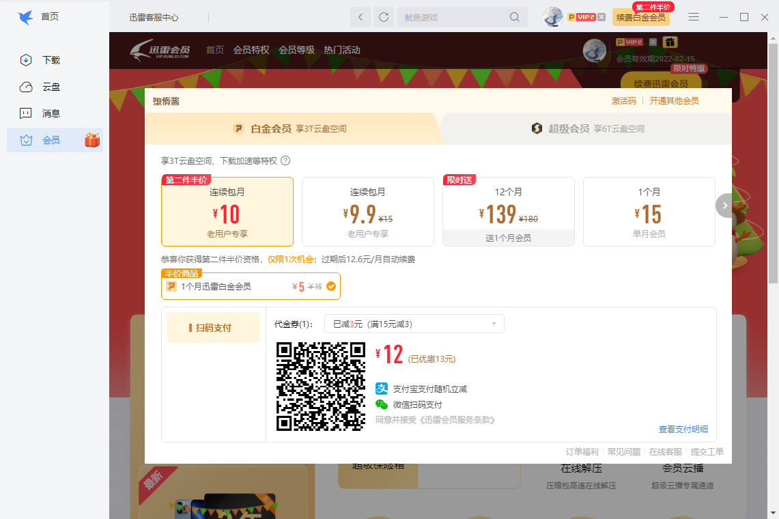Select the 1个月 ¥15 single month plan
Image resolution: width=779 pixels, height=519 pixels.
649,212
